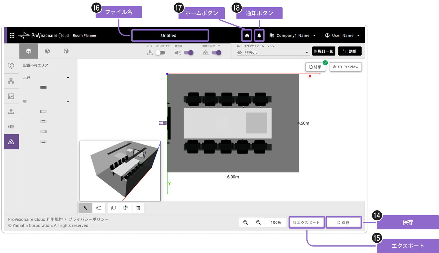Click the 調整 button
The image size is (439, 253).
350,51
